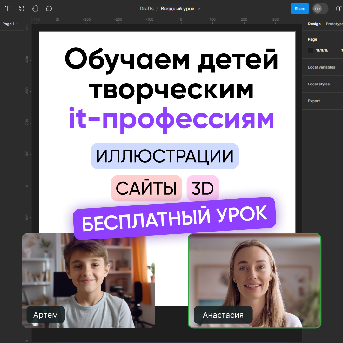Viewport: 343px width, 343px height.
Task: Open the resources panel with shapes icon
Action: (x=22, y=9)
